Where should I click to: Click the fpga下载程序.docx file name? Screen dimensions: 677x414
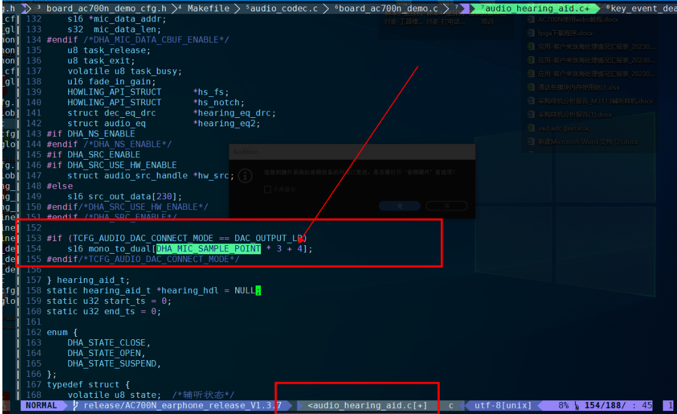click(565, 34)
